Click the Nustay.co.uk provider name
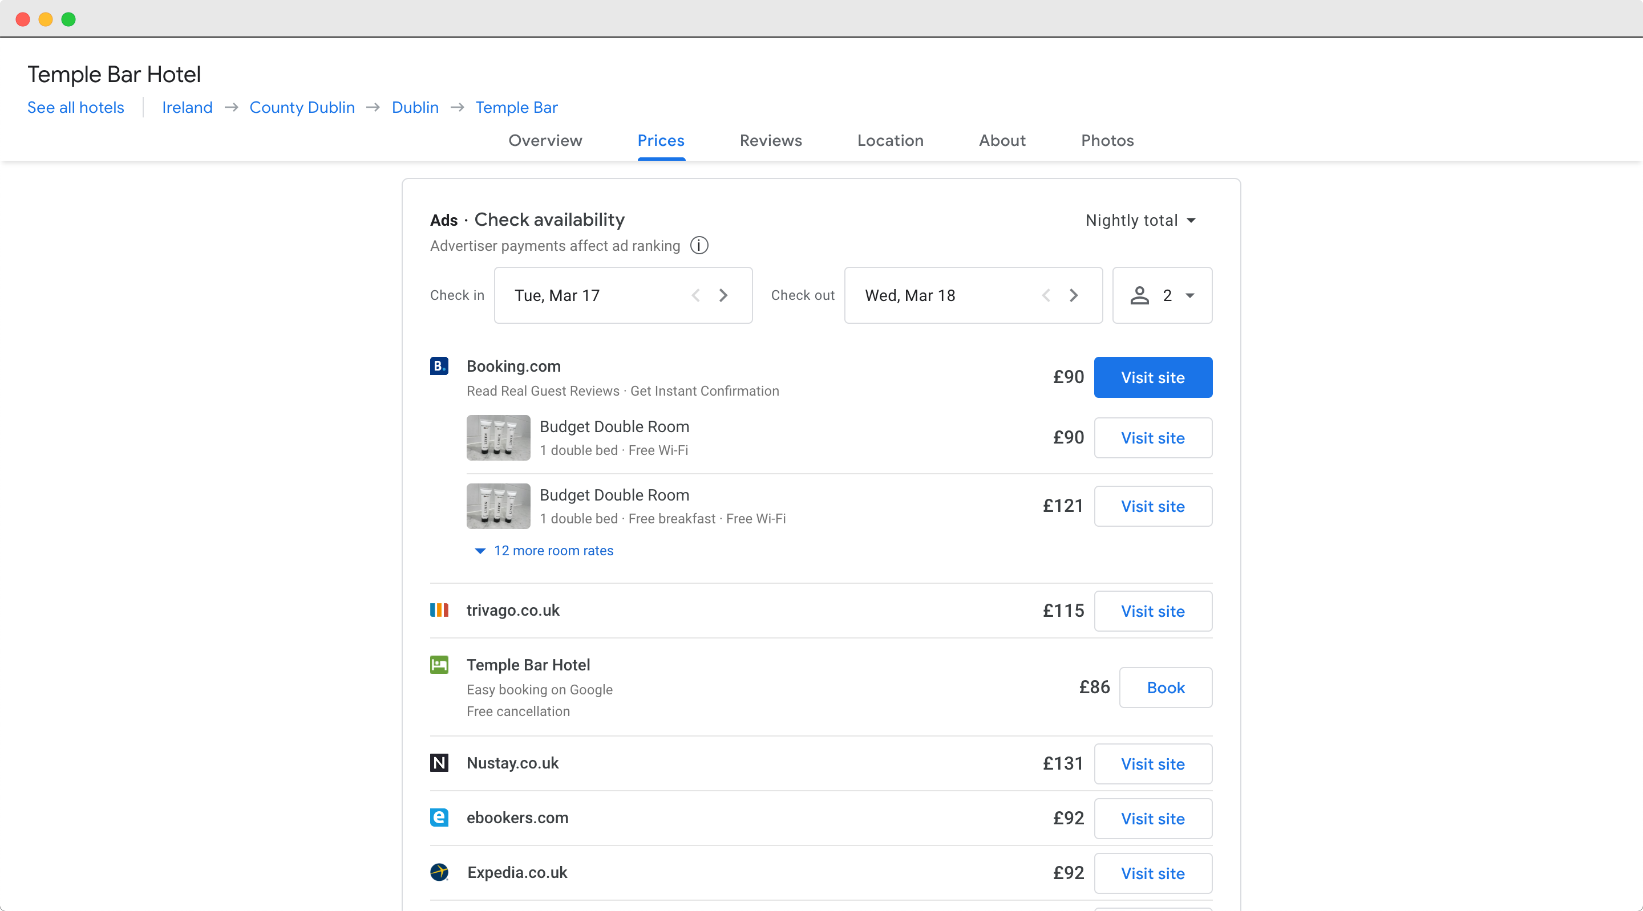Image resolution: width=1643 pixels, height=911 pixels. point(512,763)
